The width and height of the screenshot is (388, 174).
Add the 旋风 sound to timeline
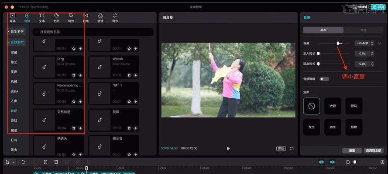pyautogui.click(x=136, y=128)
